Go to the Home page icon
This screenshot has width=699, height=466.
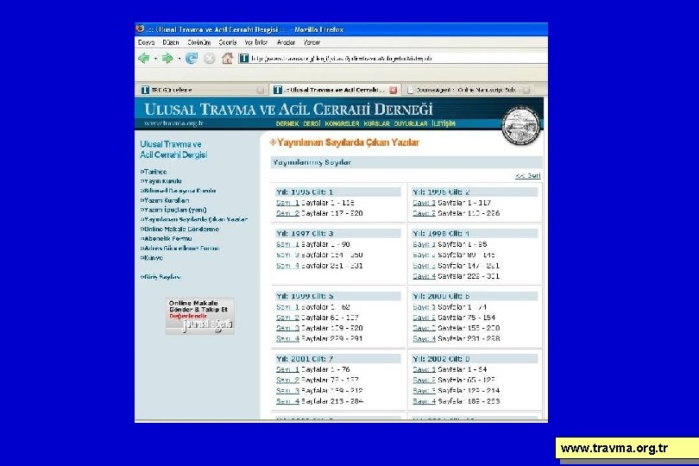pos(227,59)
